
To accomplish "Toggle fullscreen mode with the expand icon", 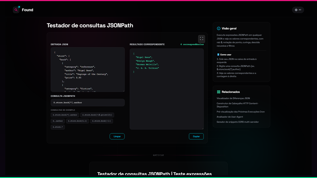I will point(202,39).
